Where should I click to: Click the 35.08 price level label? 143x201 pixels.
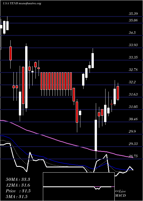(133, 20)
